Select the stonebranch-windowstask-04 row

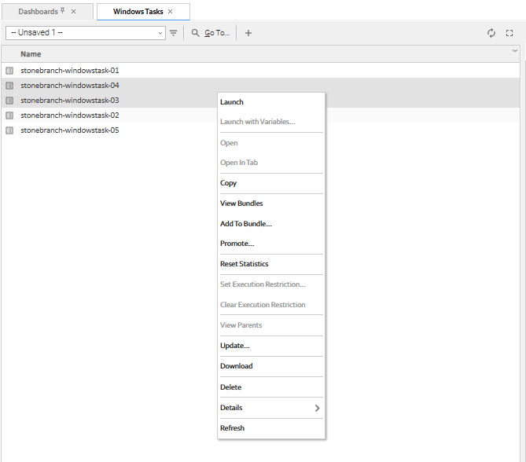[70, 86]
